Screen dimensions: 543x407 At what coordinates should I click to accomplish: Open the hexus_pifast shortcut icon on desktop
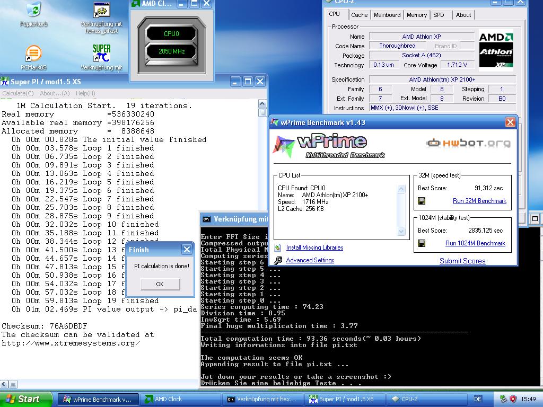coord(102,10)
